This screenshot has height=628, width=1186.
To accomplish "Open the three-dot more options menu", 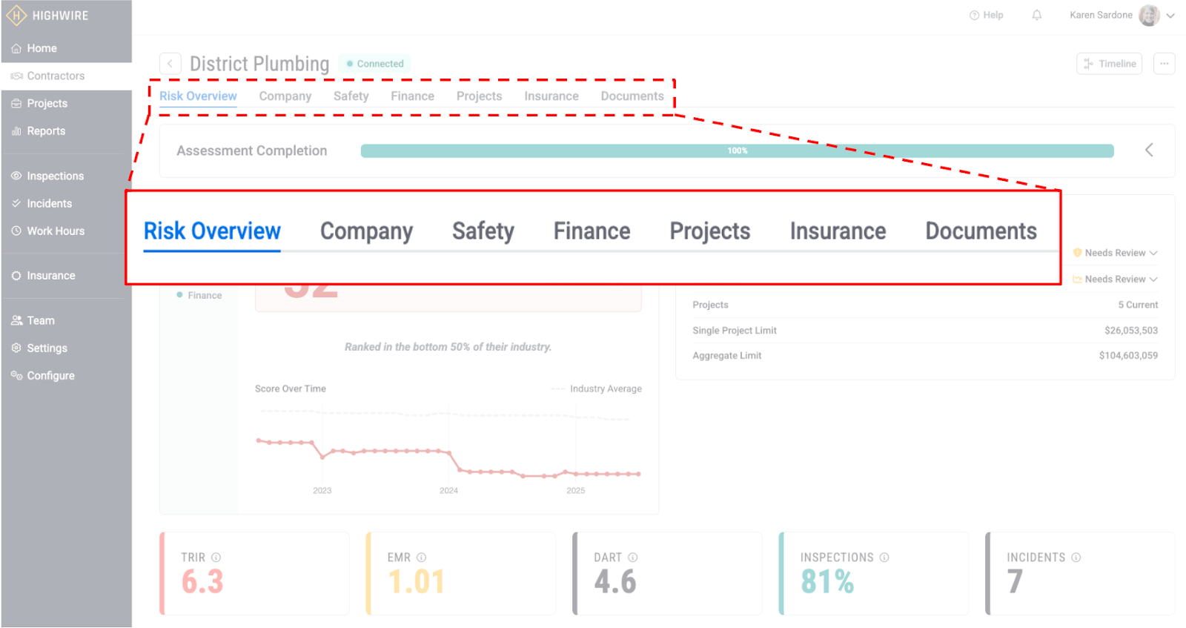I will [x=1164, y=64].
